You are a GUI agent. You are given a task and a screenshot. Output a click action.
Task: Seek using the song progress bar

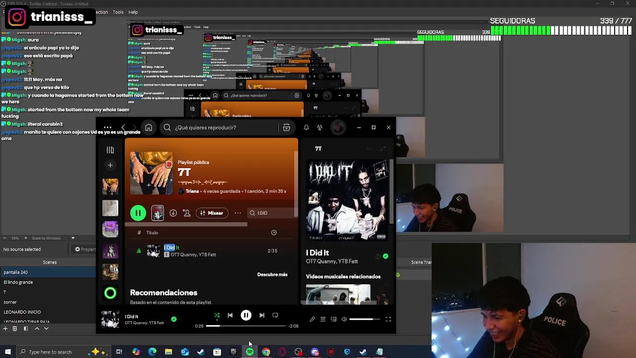click(x=246, y=326)
